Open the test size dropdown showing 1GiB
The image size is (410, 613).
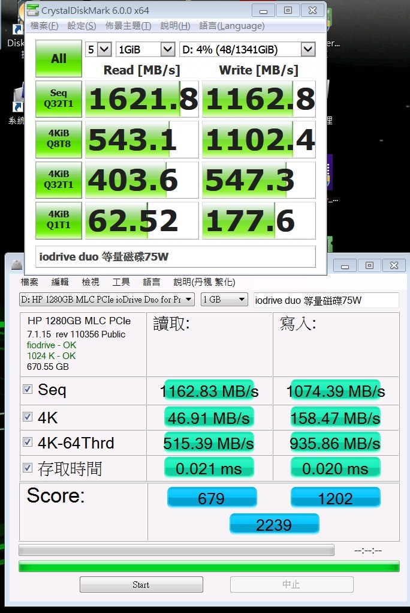pyautogui.click(x=145, y=50)
